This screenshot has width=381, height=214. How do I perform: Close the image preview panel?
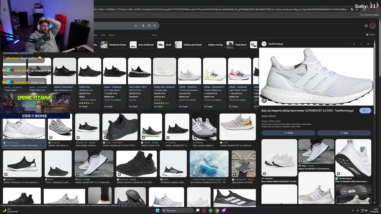[x=368, y=44]
